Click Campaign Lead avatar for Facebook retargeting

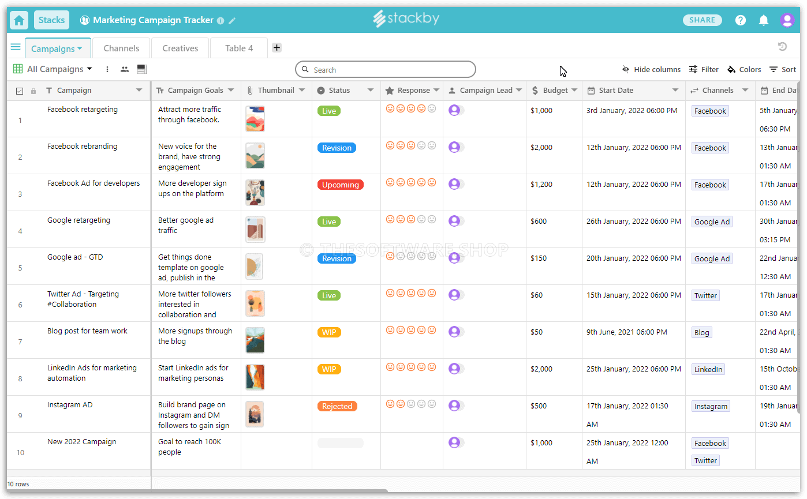tap(454, 110)
